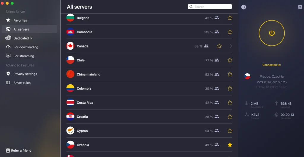Click the Canada flag icon
Viewport: 304px width, 157px height.
pos(70,46)
